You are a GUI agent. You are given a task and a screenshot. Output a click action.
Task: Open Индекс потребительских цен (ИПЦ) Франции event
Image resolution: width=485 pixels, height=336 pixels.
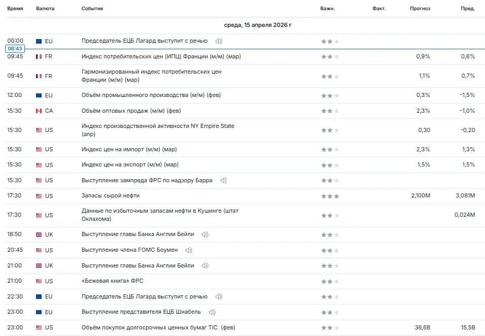coord(161,56)
